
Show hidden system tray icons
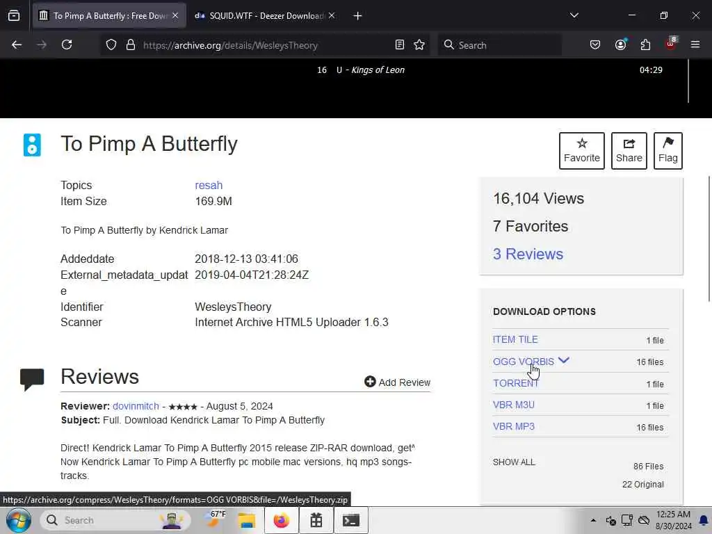pyautogui.click(x=593, y=520)
